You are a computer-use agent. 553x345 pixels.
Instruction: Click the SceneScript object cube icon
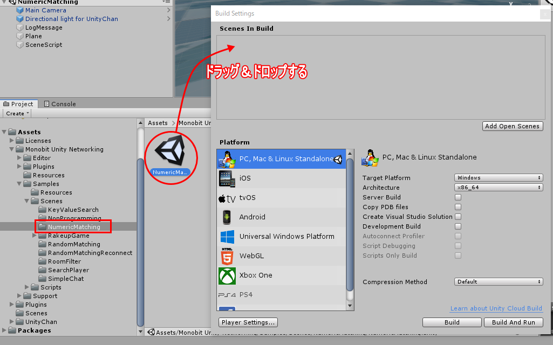click(x=20, y=45)
